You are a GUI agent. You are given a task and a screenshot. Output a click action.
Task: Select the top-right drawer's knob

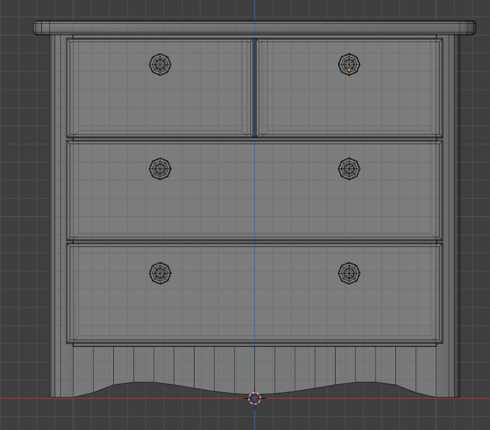(349, 64)
